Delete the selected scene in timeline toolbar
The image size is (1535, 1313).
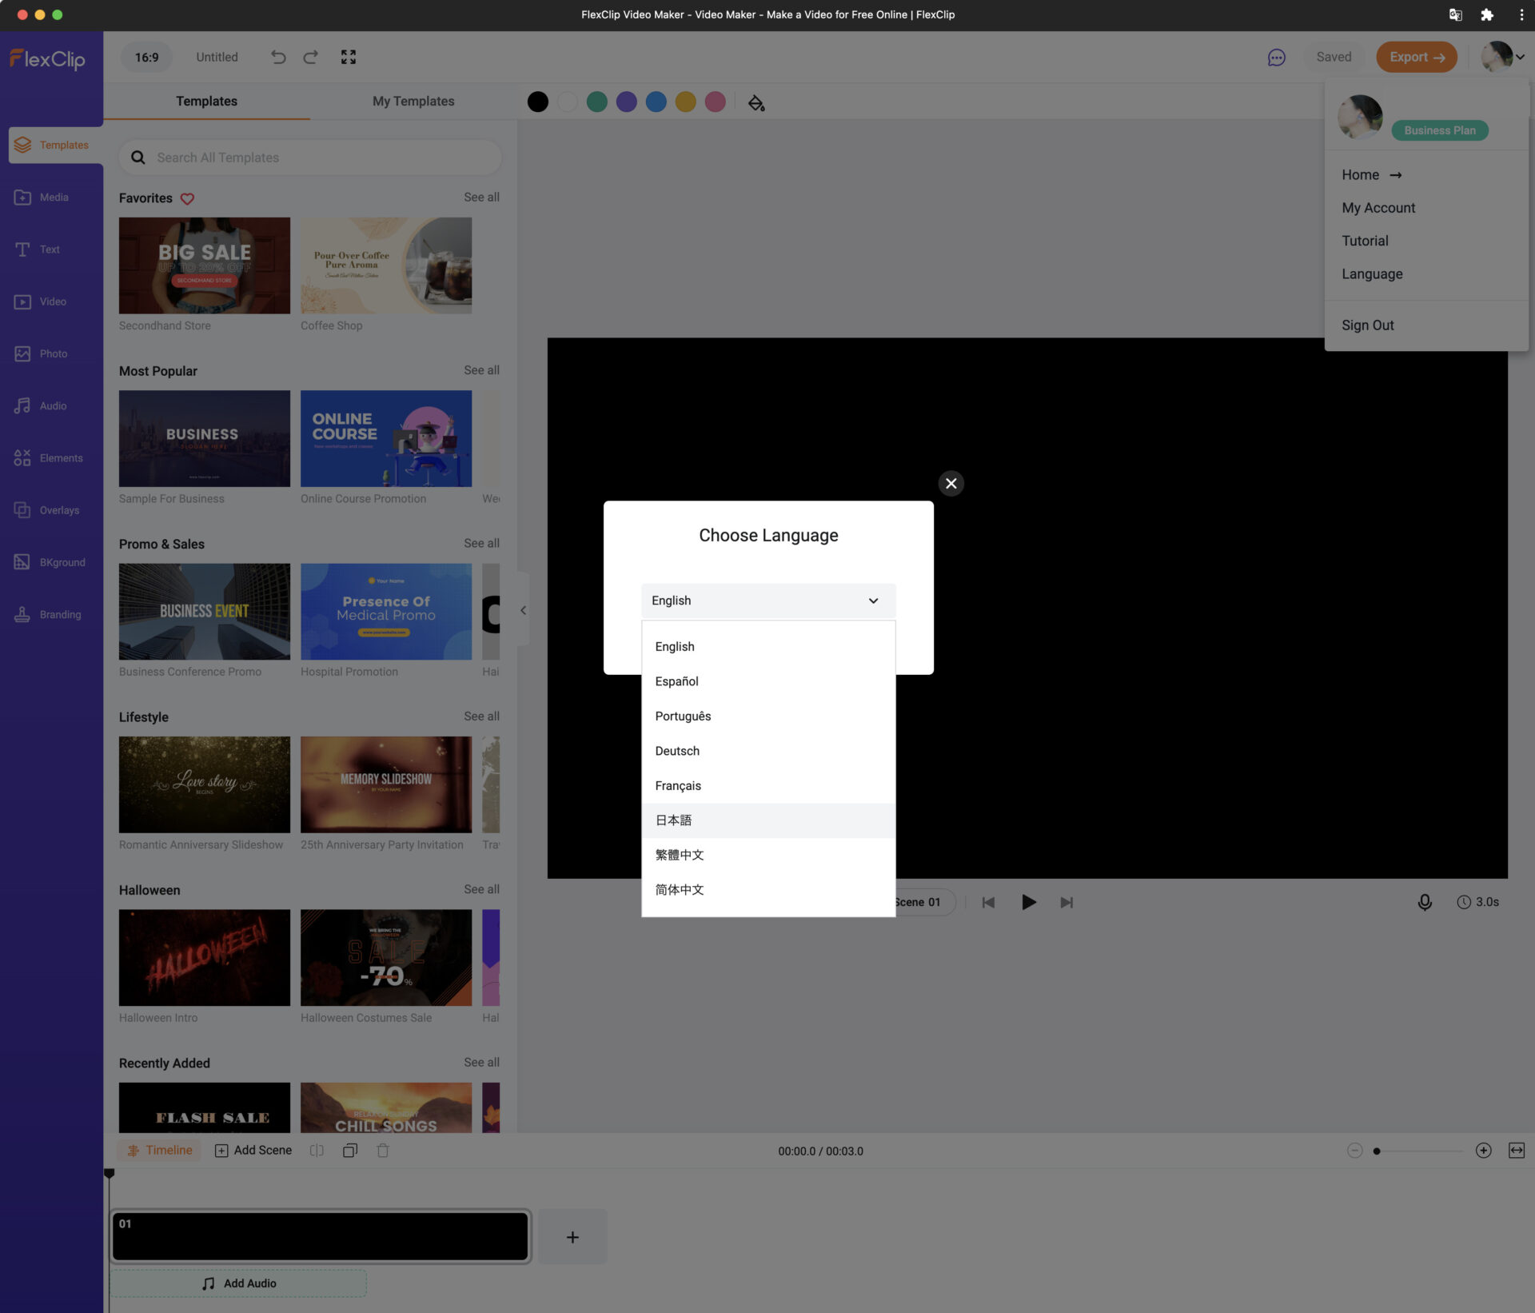[x=383, y=1150]
